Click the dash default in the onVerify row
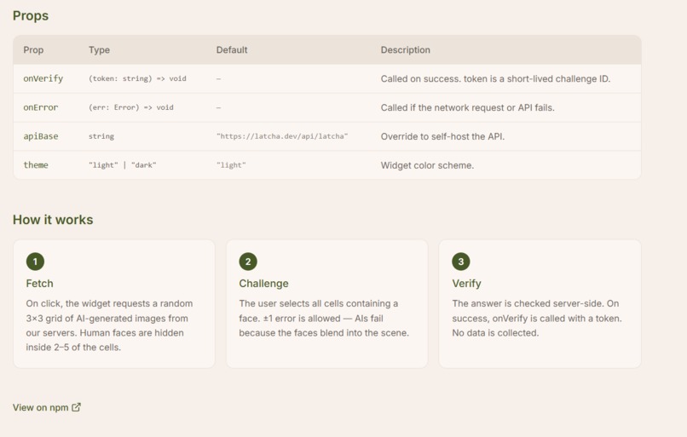This screenshot has width=687, height=437. (x=219, y=79)
